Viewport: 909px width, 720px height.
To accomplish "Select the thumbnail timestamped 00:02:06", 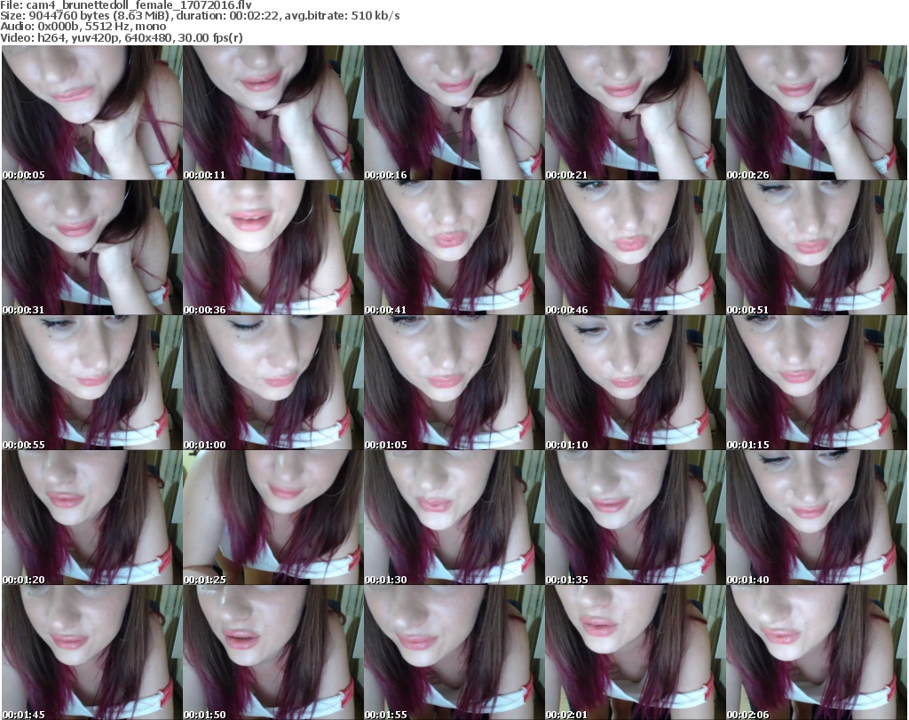I will tap(817, 653).
